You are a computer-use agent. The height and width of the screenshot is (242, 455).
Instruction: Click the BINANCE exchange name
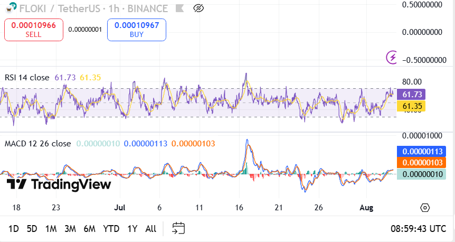click(x=147, y=8)
